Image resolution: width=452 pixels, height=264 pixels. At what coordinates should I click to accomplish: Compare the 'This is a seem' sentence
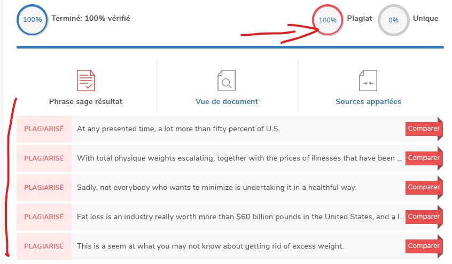point(423,246)
